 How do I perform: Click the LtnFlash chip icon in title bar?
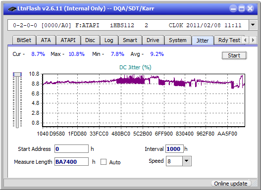pyautogui.click(x=12, y=9)
